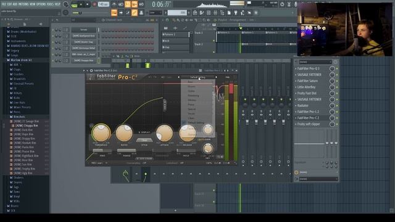
Task: Toggle Radiator slot enable LED
Action: 337,105
